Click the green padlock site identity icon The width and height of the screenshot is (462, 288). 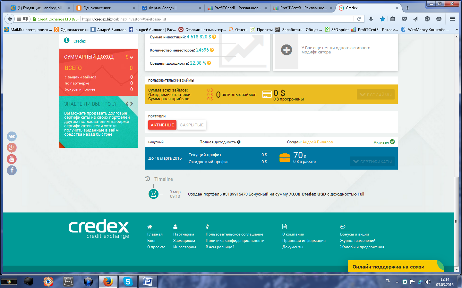[x=34, y=19]
